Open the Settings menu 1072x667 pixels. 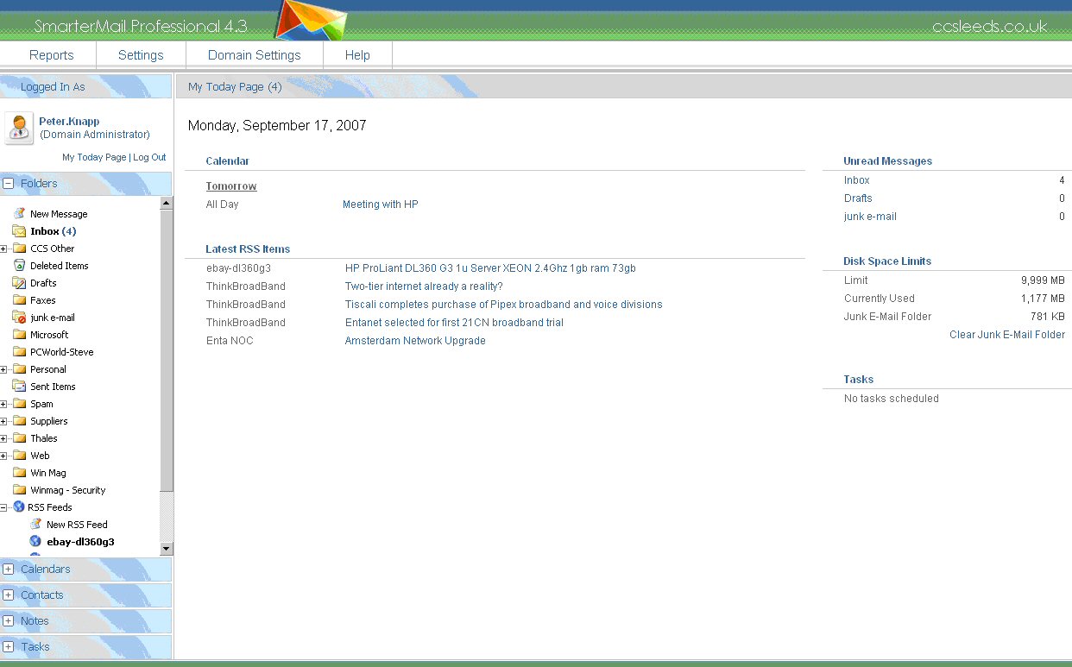(141, 55)
